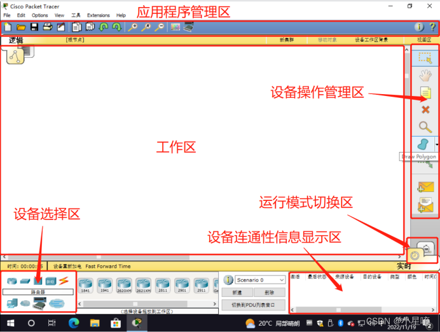Switch to the Realtime mode tab
The width and height of the screenshot is (440, 332).
point(415,255)
